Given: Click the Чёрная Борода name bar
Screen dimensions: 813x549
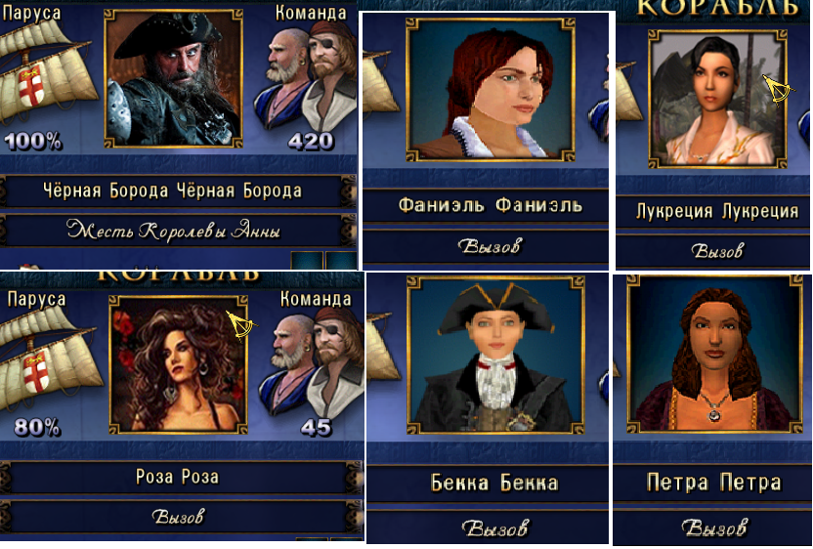Looking at the screenshot, I should pyautogui.click(x=174, y=190).
